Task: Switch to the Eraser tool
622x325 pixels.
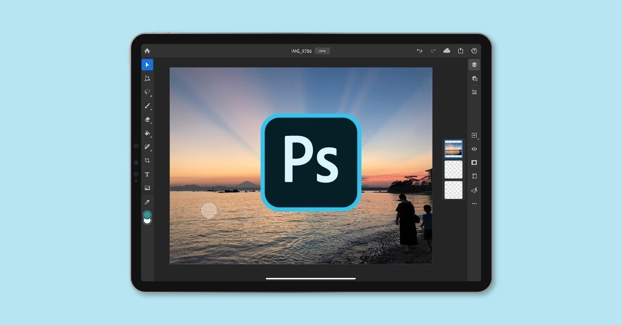Action: pyautogui.click(x=147, y=119)
